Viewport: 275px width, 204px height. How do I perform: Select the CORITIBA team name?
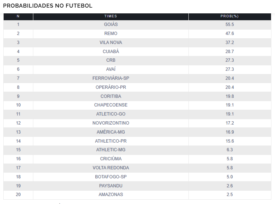click(x=111, y=96)
